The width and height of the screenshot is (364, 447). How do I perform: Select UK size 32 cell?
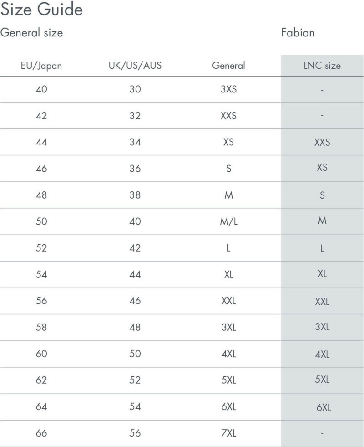coord(135,116)
